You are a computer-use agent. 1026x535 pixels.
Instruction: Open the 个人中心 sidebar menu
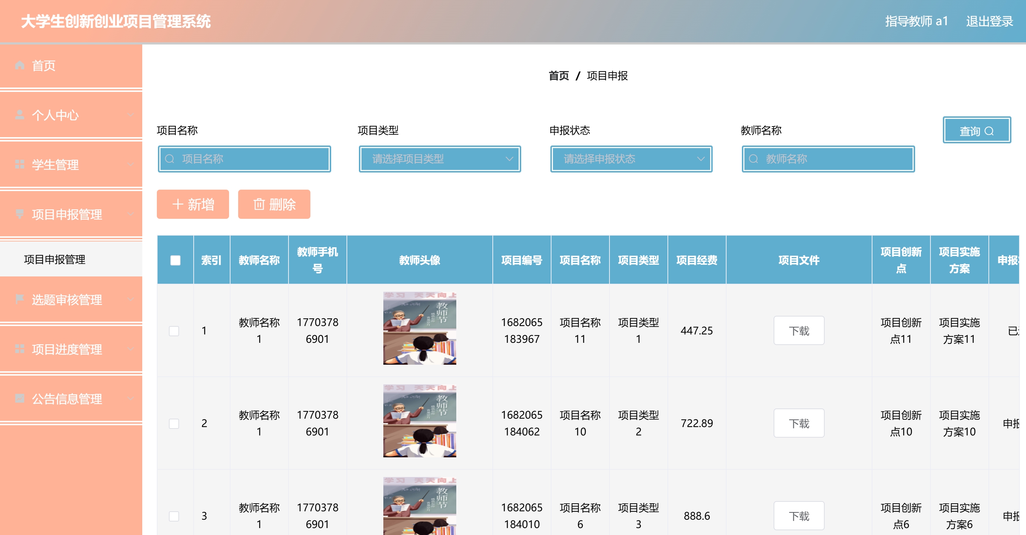click(71, 115)
